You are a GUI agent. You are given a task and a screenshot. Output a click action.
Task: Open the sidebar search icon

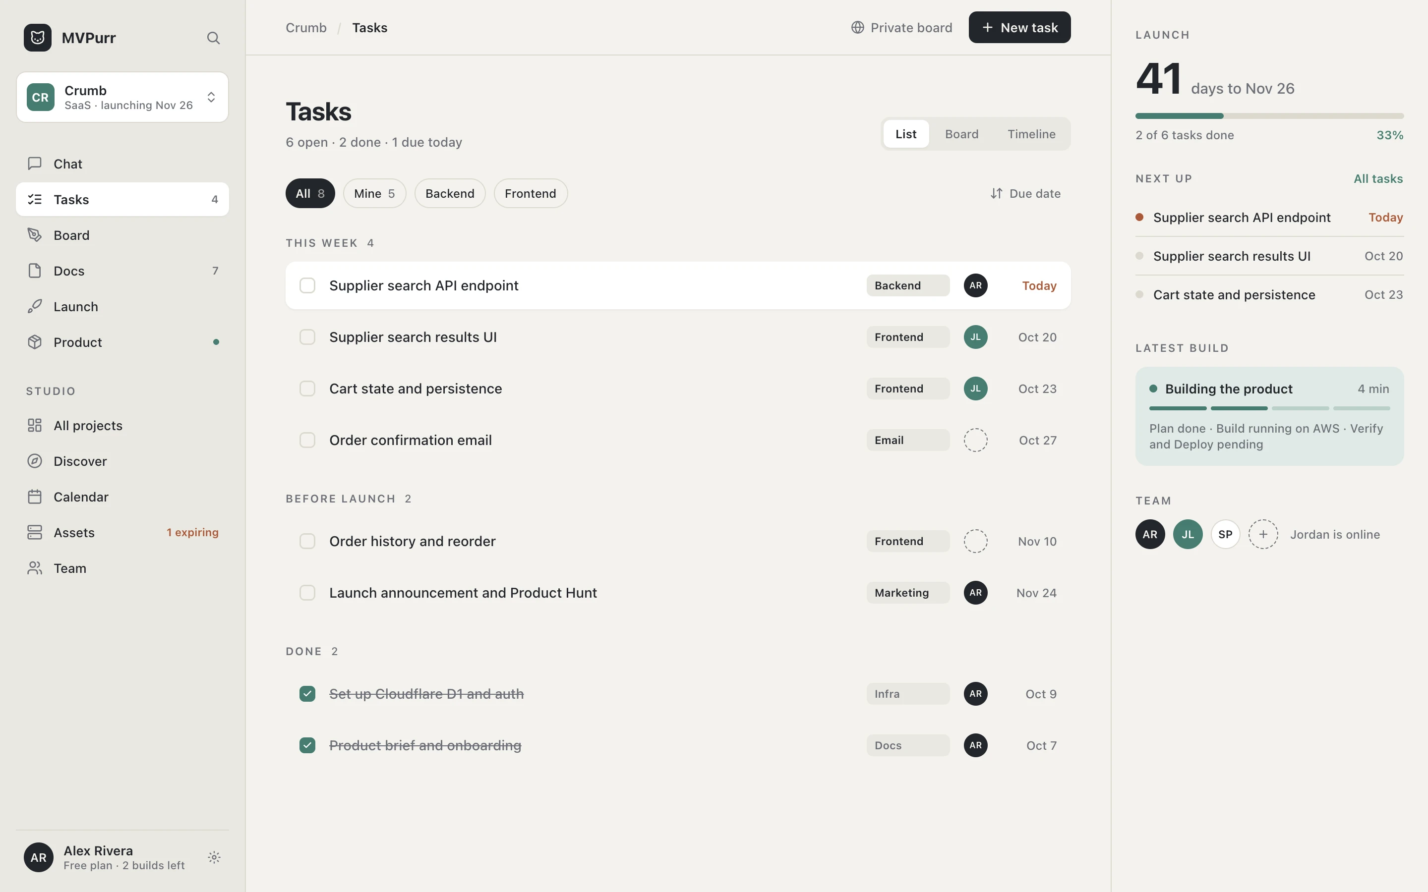[x=214, y=38]
